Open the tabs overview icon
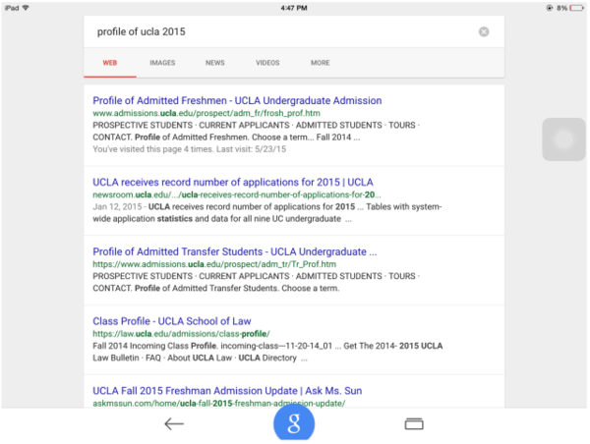 [x=414, y=424]
